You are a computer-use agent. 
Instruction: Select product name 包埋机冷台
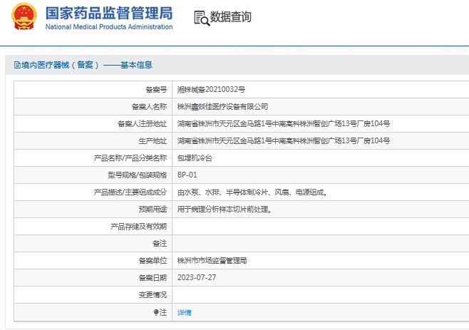point(195,158)
